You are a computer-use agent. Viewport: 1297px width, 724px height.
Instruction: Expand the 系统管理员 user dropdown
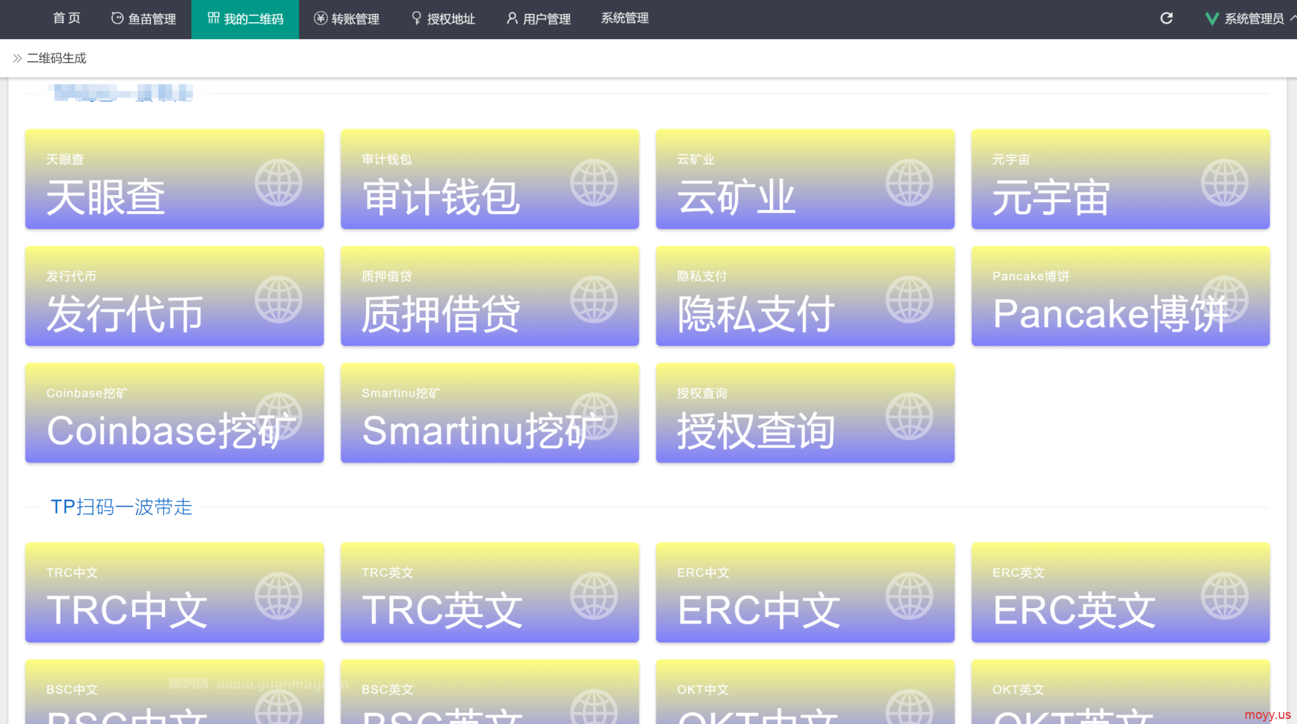(x=1250, y=19)
